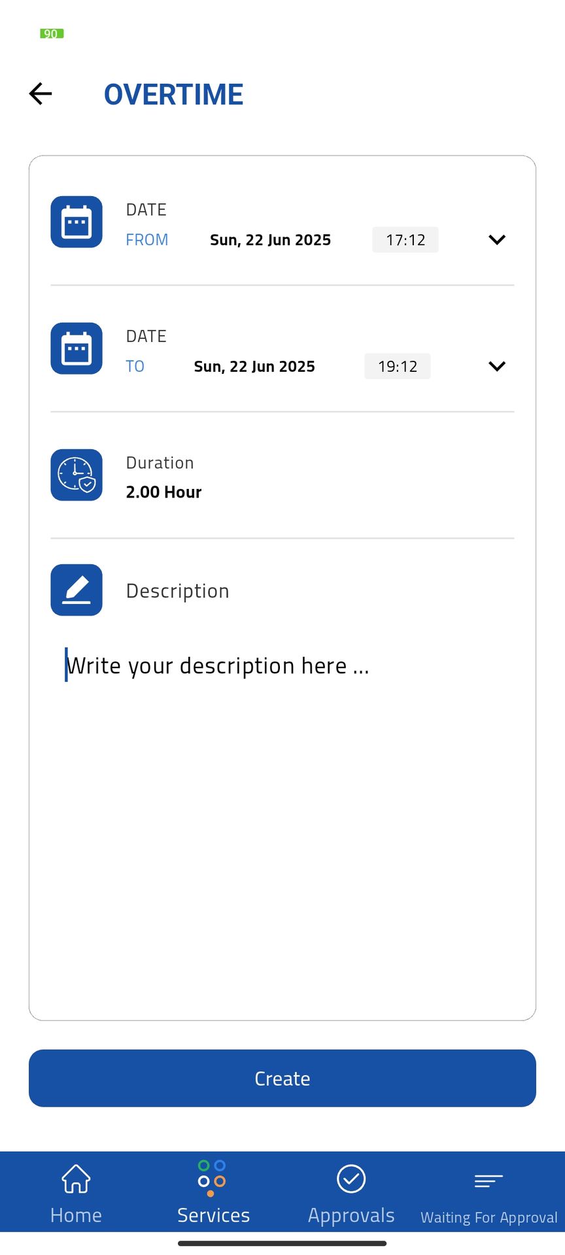Tap the Home house icon
Viewport: 565px width, 1255px height.
pyautogui.click(x=76, y=1179)
